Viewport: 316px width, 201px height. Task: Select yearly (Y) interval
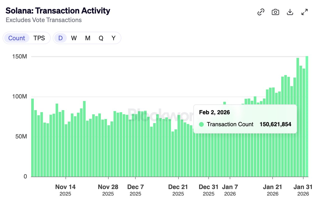click(114, 38)
